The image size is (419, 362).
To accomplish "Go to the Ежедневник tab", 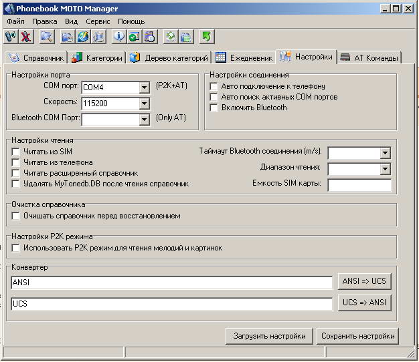I will click(x=244, y=57).
